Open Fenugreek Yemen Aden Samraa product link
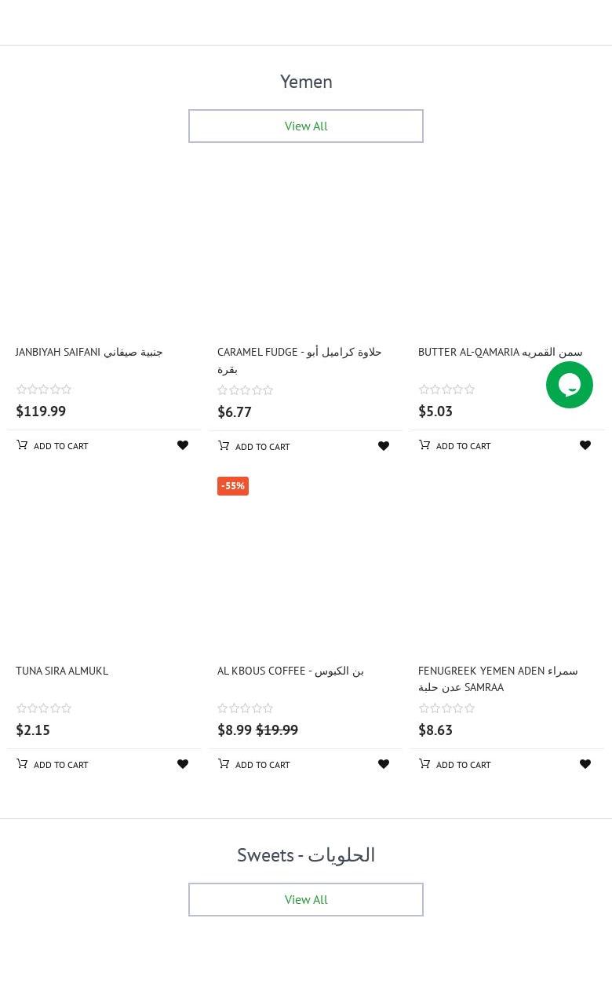612x995 pixels. click(x=497, y=679)
